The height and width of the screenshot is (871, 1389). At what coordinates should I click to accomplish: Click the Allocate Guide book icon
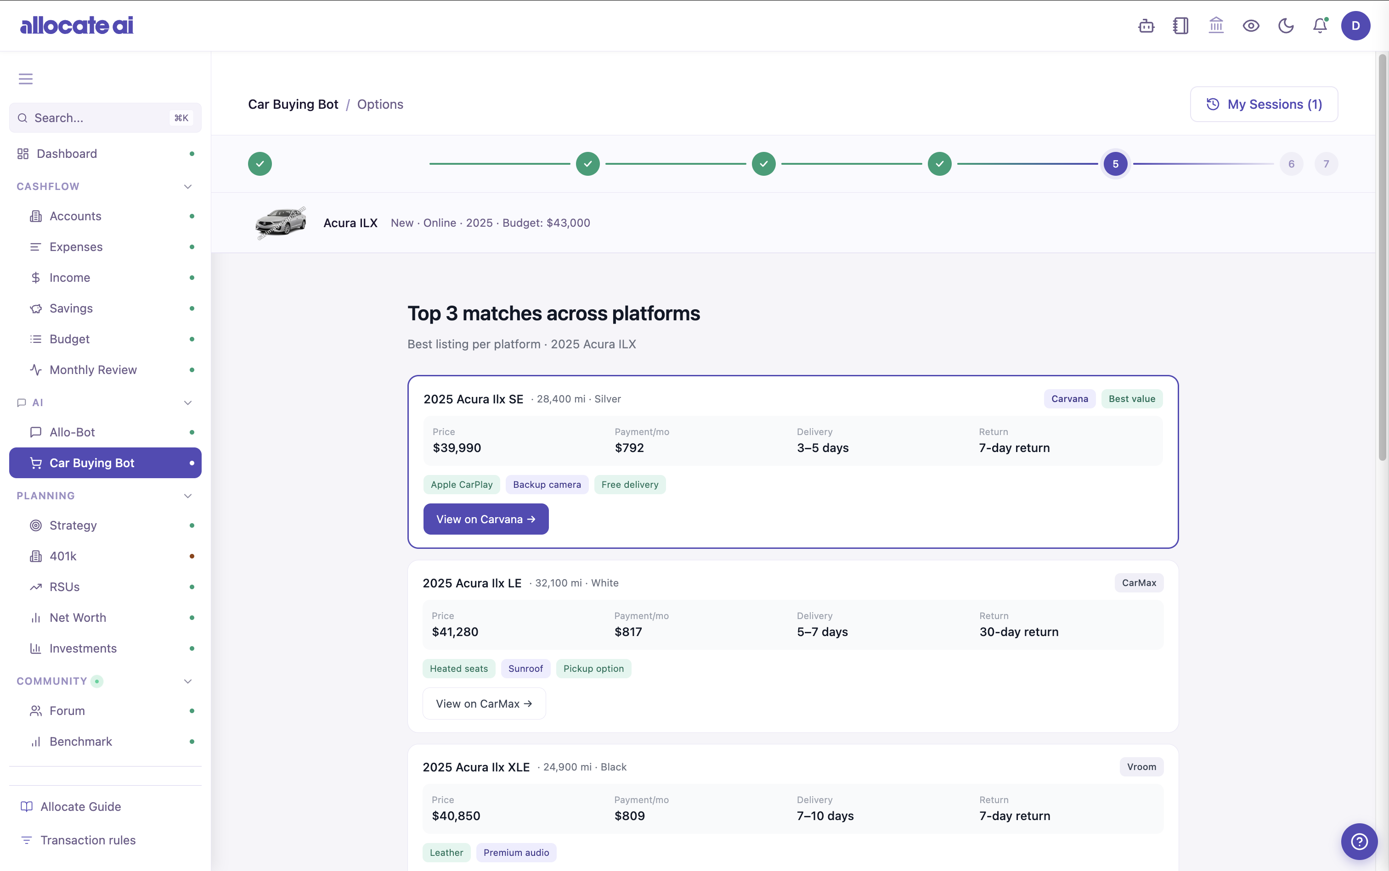click(x=27, y=807)
